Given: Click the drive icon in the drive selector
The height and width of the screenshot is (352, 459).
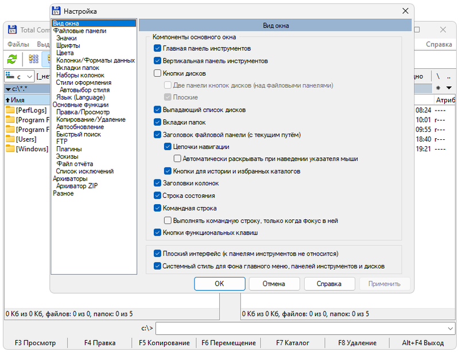Looking at the screenshot, I should pyautogui.click(x=10, y=76).
